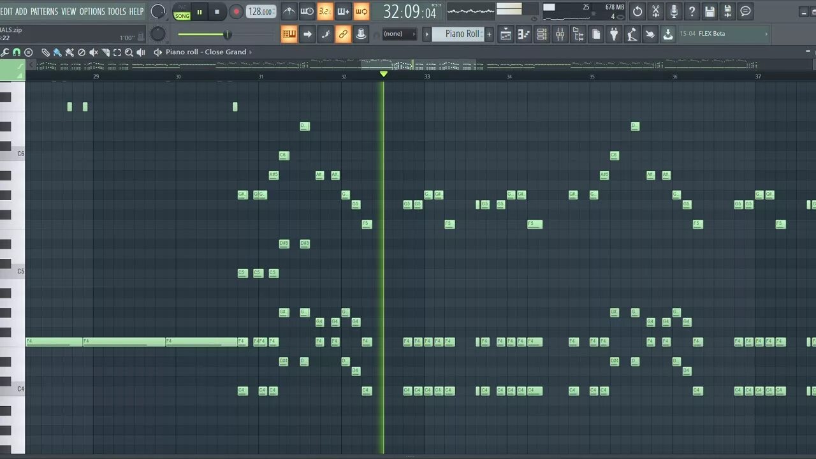Toggle the link chain button
The image size is (816, 459).
[x=343, y=34]
